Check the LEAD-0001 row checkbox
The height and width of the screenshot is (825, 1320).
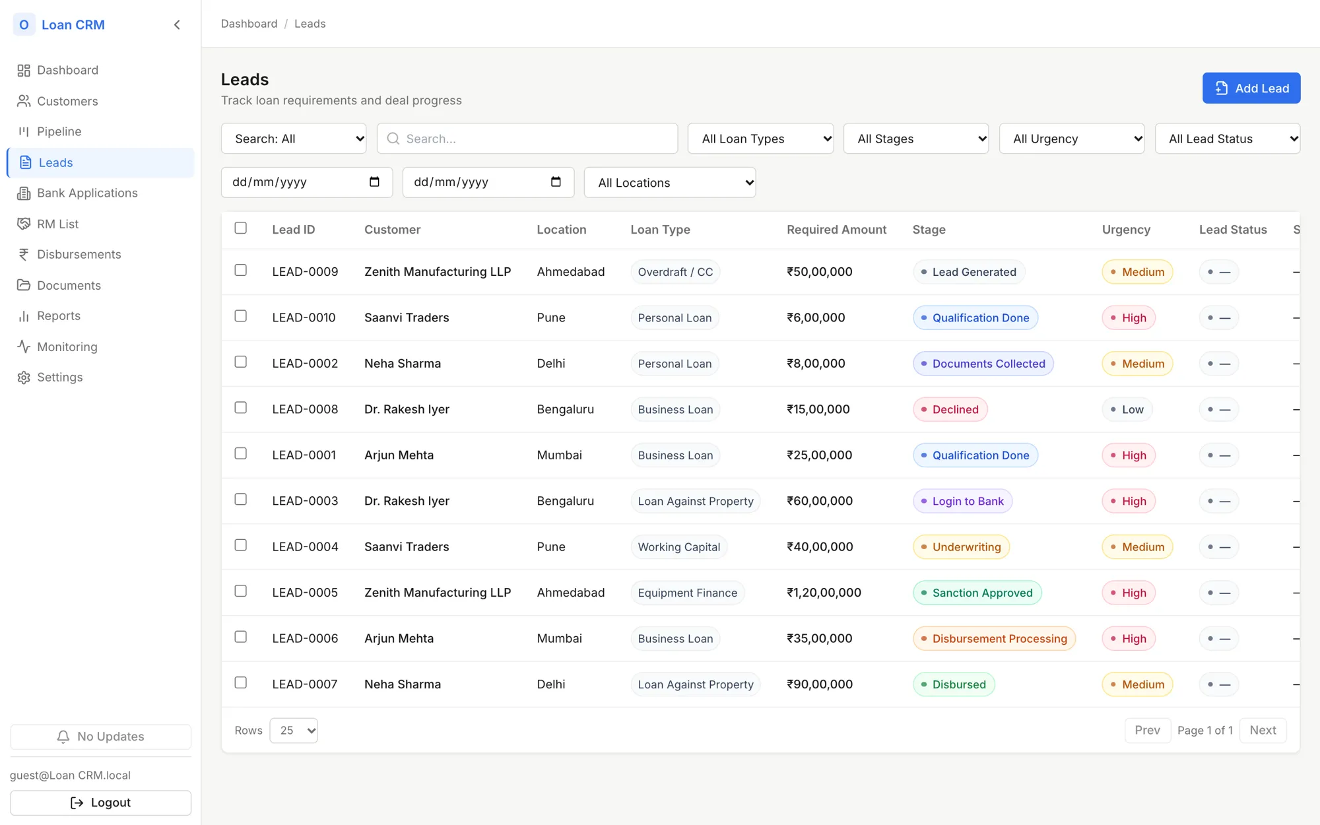(241, 453)
